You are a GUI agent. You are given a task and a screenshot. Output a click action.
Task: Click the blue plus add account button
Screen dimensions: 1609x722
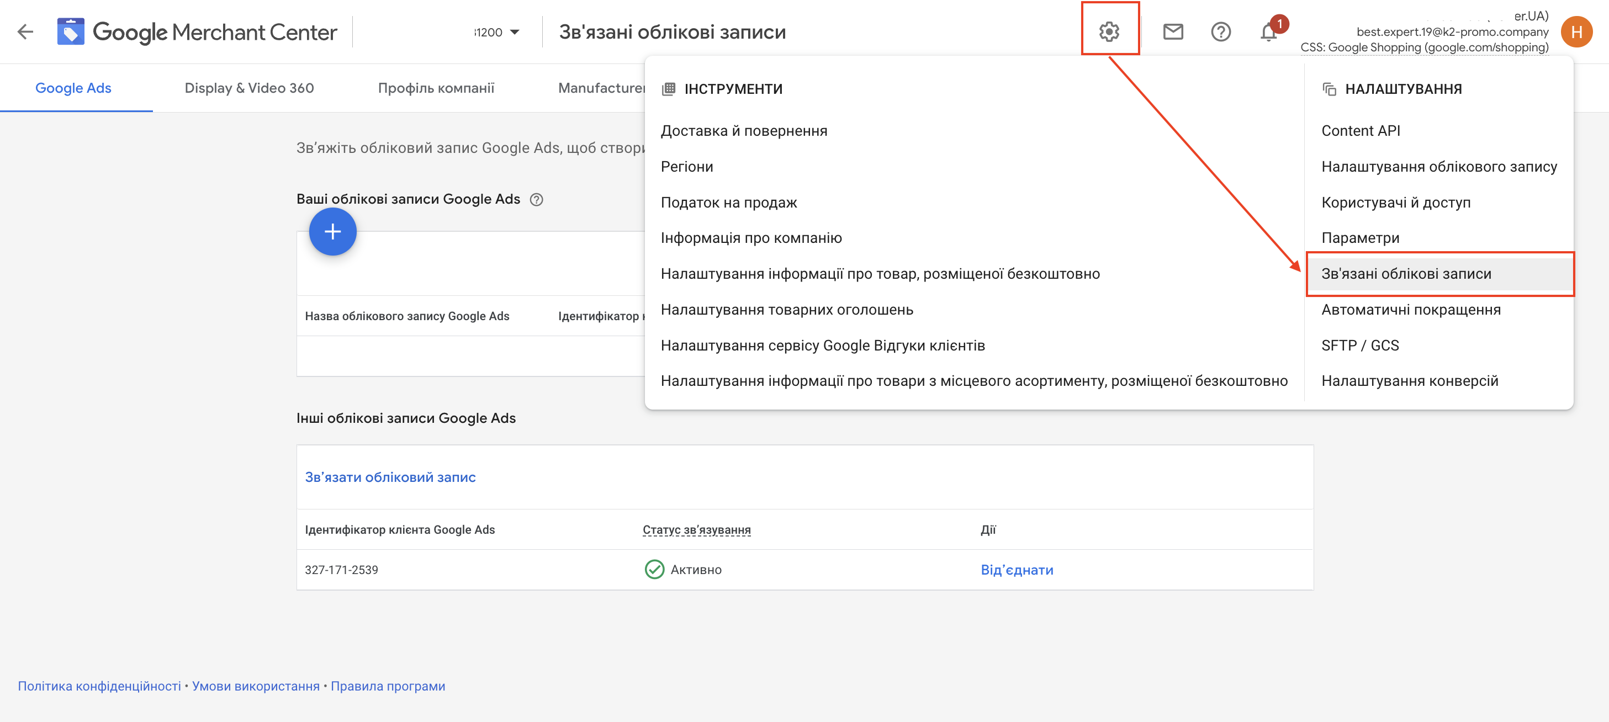tap(333, 232)
